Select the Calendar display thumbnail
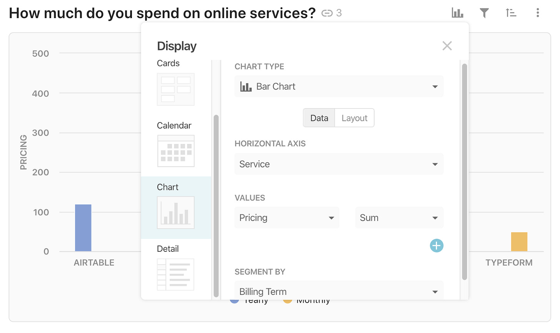The height and width of the screenshot is (333, 560). tap(176, 151)
